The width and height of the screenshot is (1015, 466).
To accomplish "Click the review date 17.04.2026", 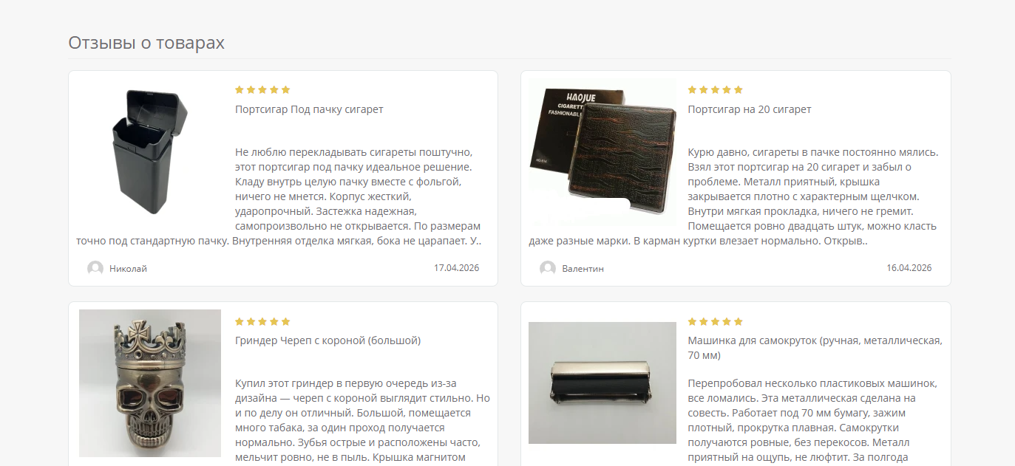I will [456, 268].
